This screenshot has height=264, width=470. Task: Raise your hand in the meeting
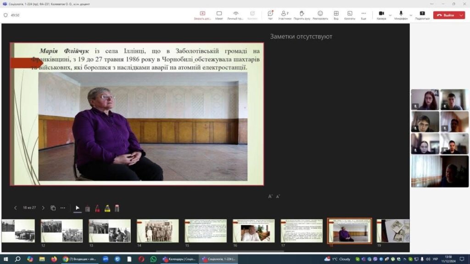pos(302,15)
